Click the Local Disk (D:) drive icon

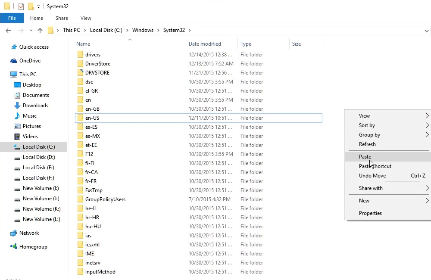17,158
